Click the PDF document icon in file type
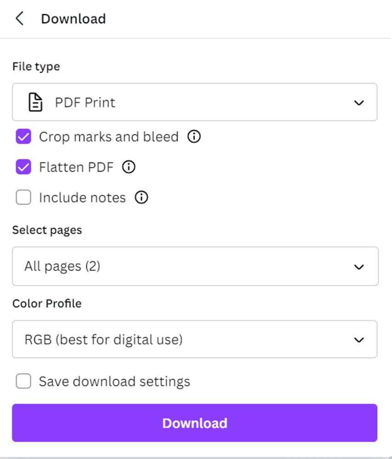This screenshot has height=459, width=392. tap(35, 102)
